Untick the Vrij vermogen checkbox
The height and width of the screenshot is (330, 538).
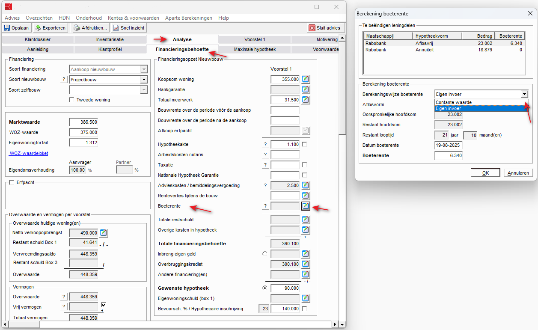104,305
